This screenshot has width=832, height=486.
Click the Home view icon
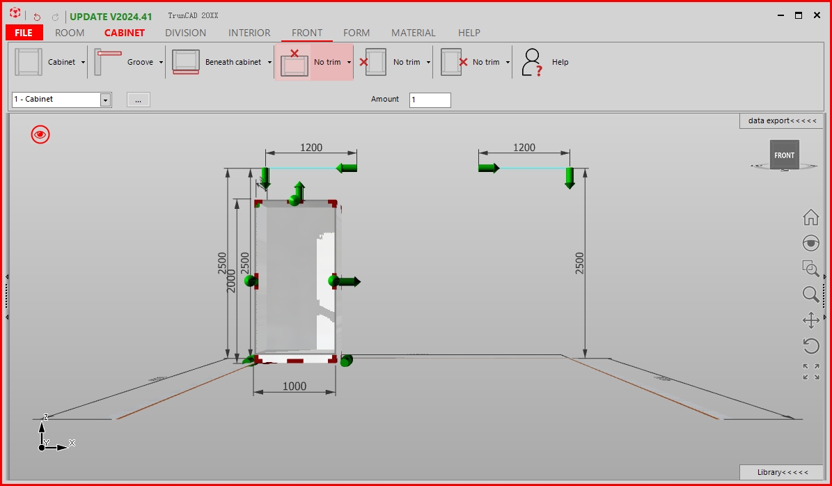811,217
